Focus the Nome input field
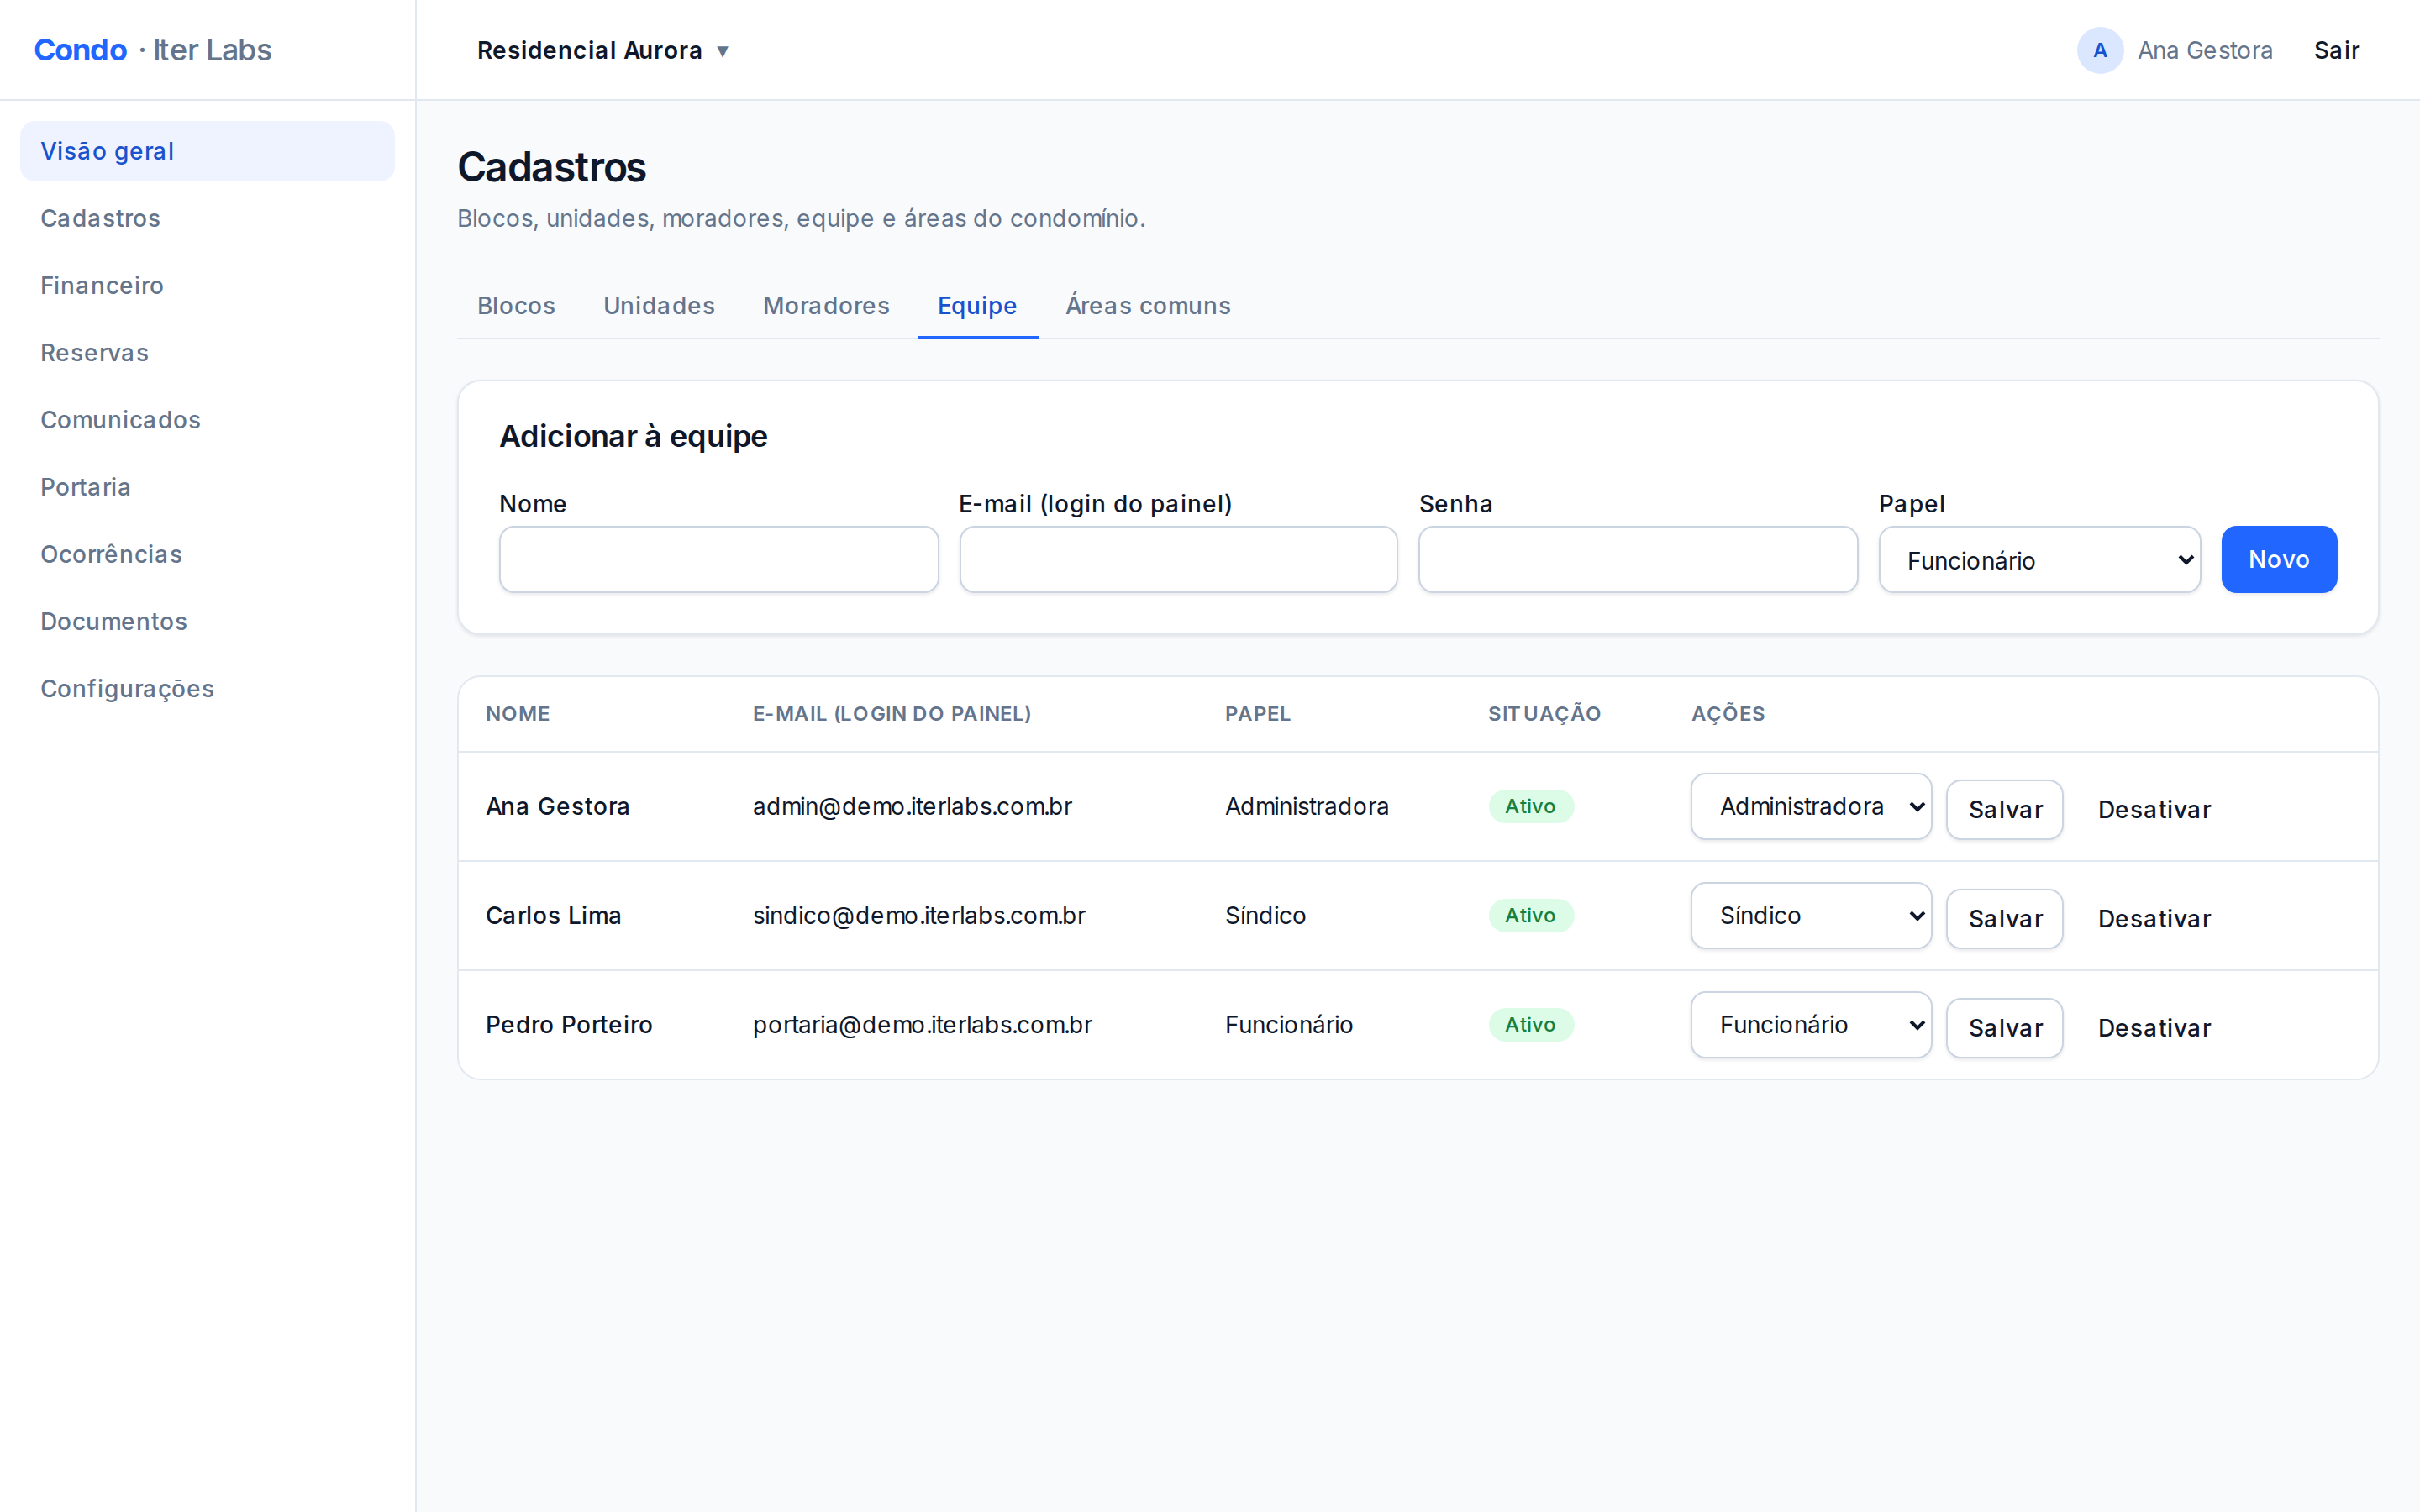Image resolution: width=2420 pixels, height=1512 pixels. [719, 560]
